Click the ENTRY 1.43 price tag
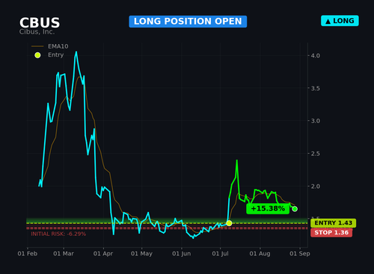This screenshot has height=274, width=374. click(x=333, y=223)
